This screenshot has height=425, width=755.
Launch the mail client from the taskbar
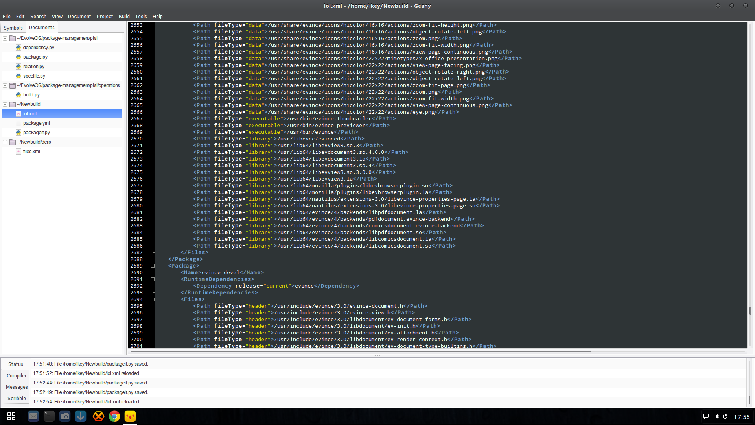(33, 416)
